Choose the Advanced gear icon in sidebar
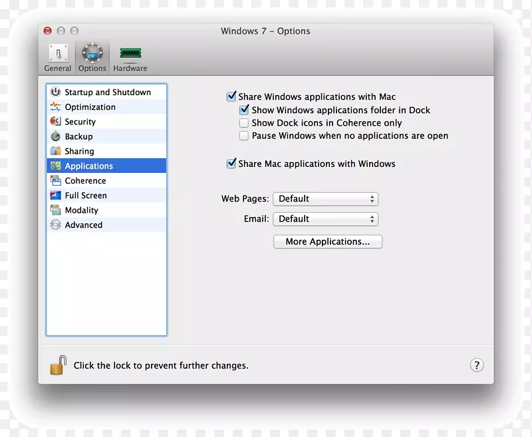Viewport: 532px width, 437px height. click(x=55, y=225)
